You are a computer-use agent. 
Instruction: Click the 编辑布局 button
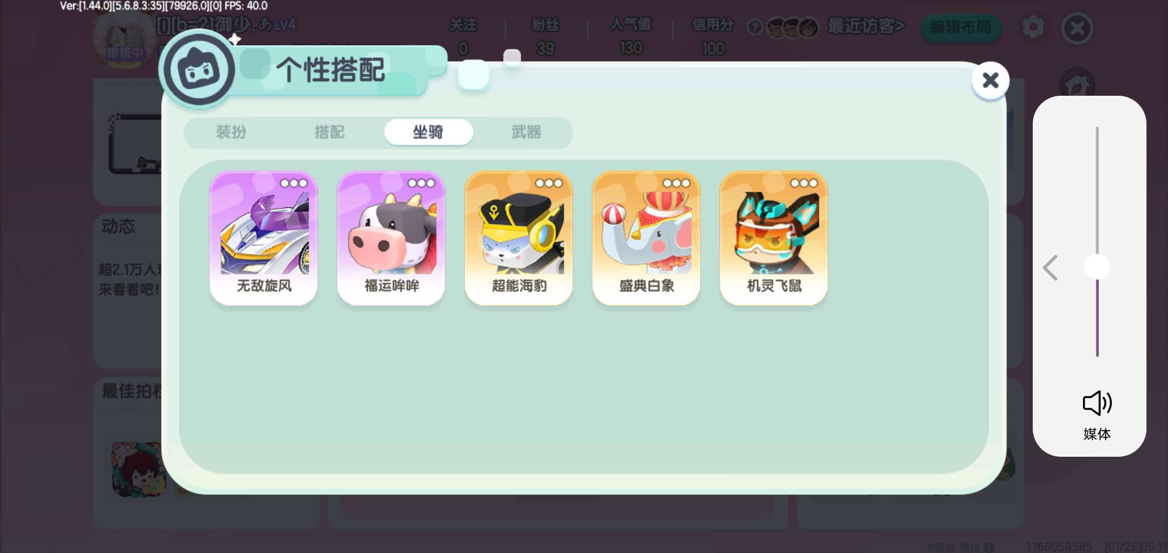(x=961, y=27)
